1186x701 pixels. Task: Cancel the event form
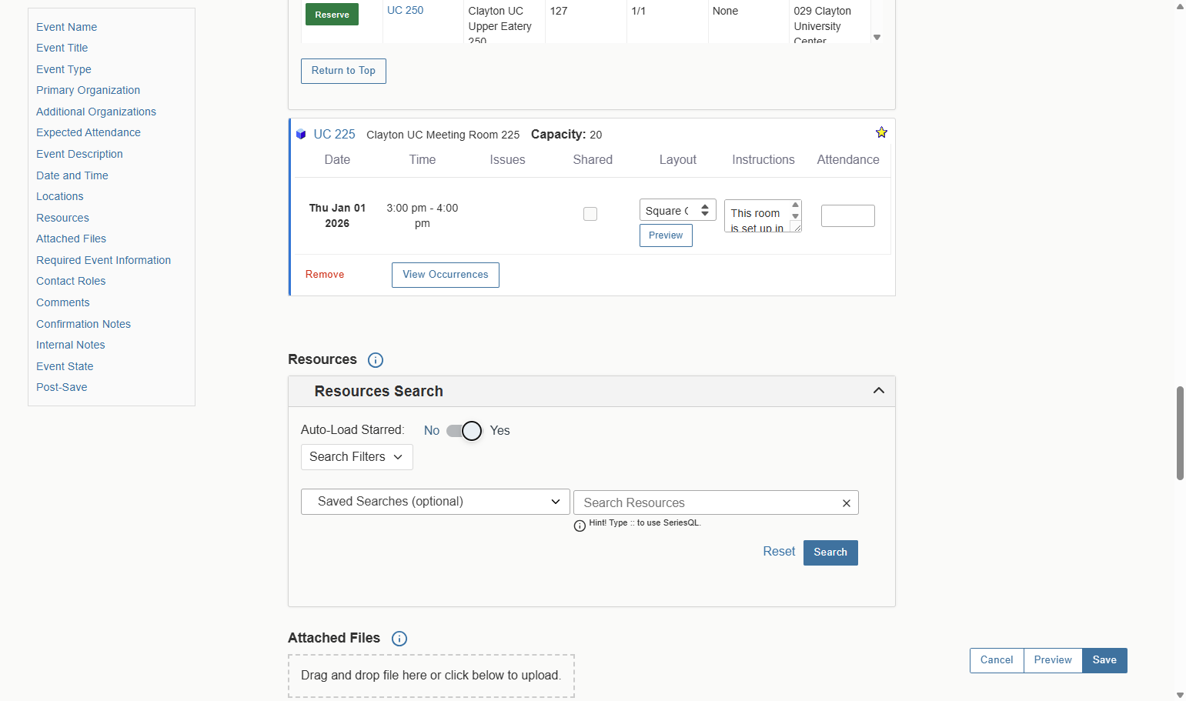tap(997, 660)
